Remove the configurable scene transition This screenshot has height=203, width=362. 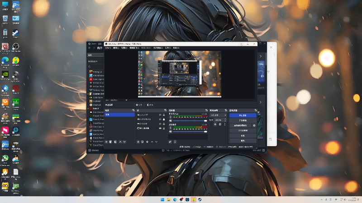[220, 125]
